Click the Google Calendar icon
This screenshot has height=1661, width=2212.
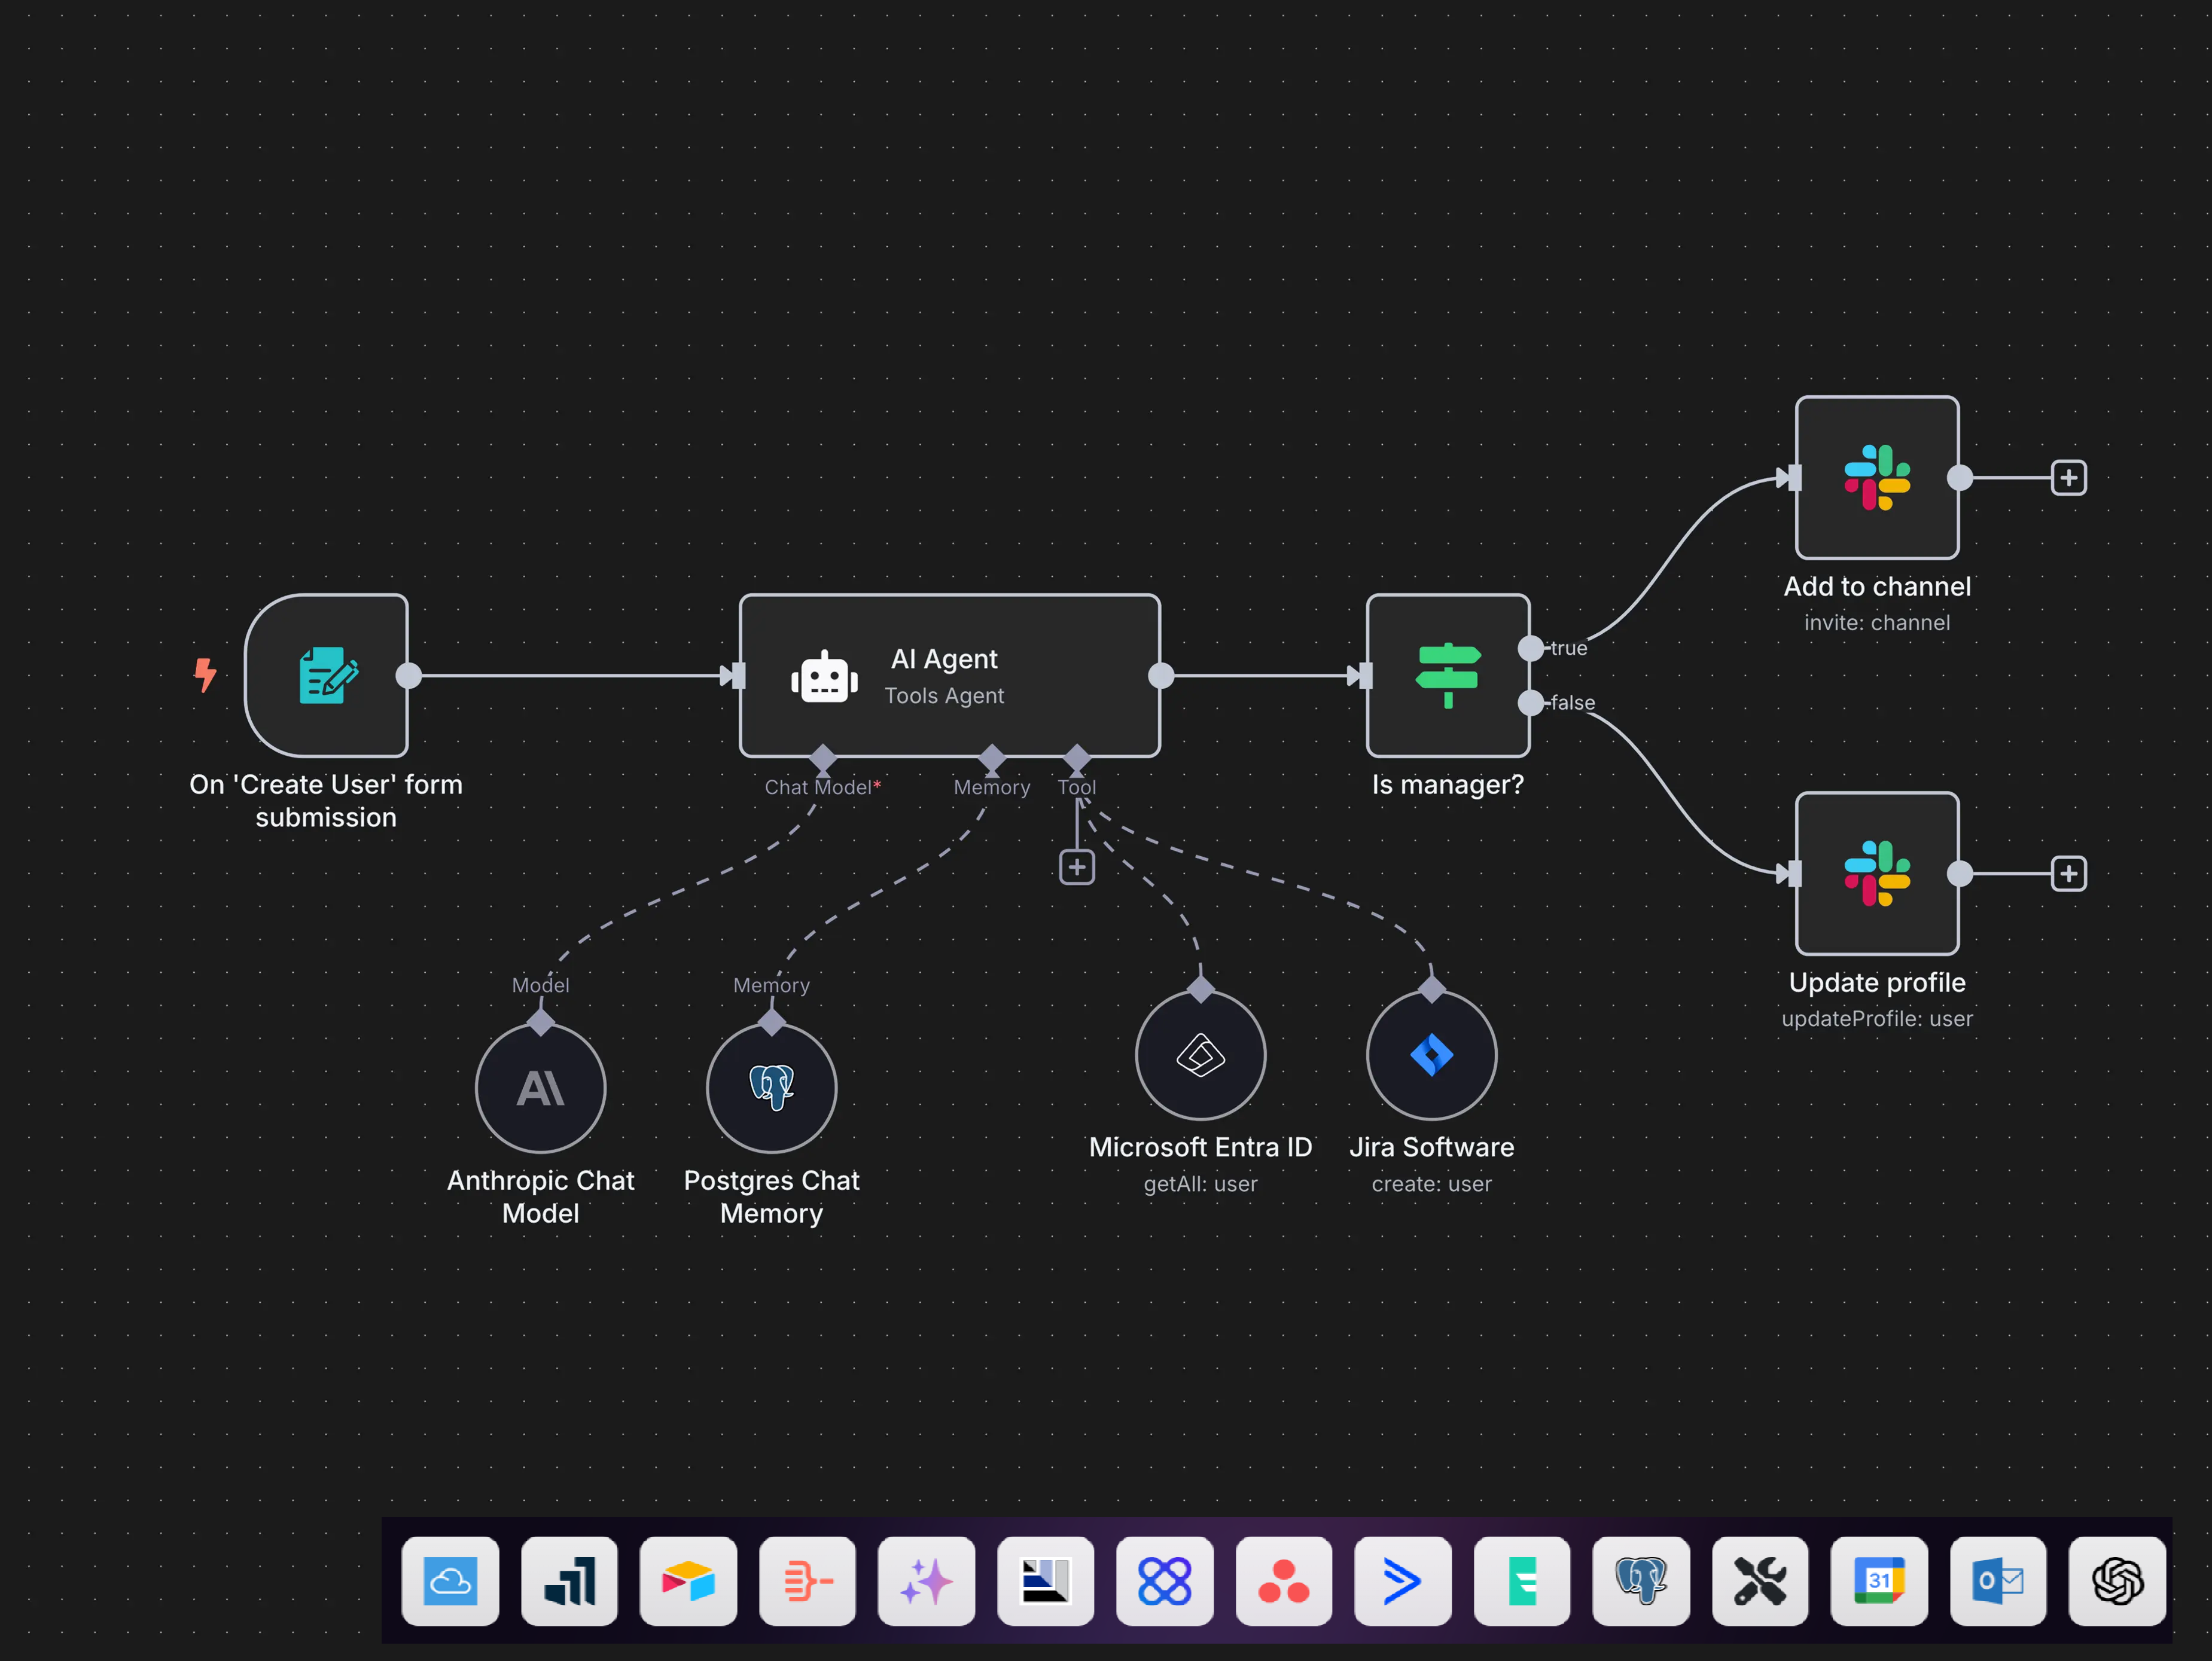click(1879, 1581)
